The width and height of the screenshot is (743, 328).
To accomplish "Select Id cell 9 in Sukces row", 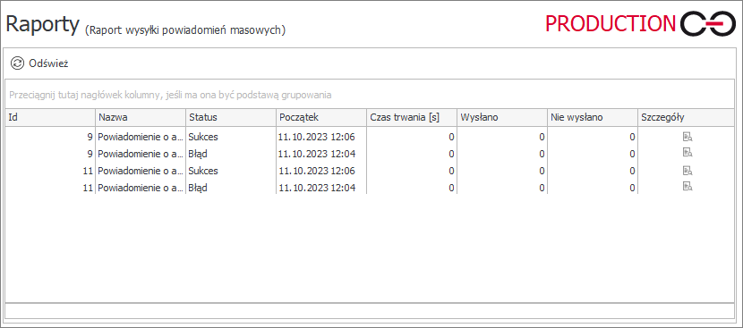I will tap(50, 138).
